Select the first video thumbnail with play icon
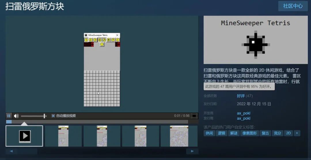Image resolution: width=311 pixels, height=160 pixels. pos(24,136)
